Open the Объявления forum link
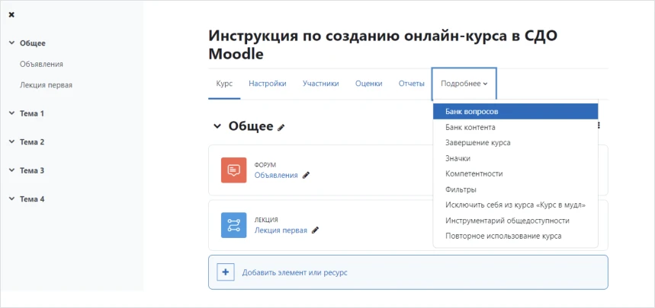Screen dimensions: 655x308 (276, 175)
